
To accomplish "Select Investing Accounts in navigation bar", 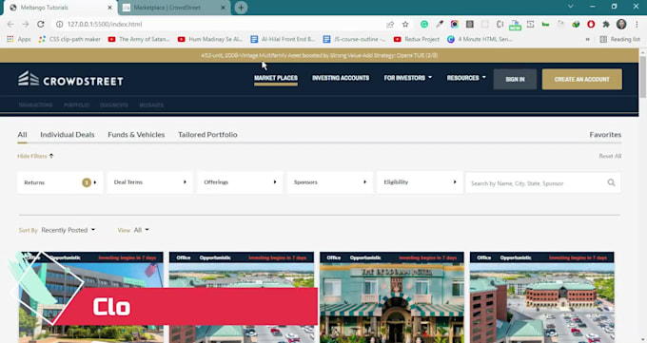I will click(x=341, y=78).
